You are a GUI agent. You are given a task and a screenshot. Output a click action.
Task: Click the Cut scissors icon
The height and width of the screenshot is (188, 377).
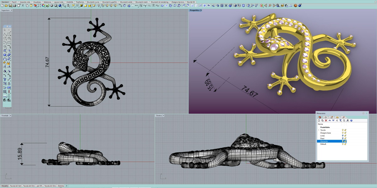pyautogui.click(x=23, y=6)
